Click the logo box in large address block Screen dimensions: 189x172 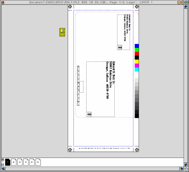coord(89,115)
